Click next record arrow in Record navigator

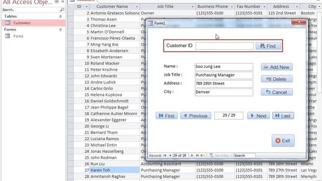(x=192, y=155)
